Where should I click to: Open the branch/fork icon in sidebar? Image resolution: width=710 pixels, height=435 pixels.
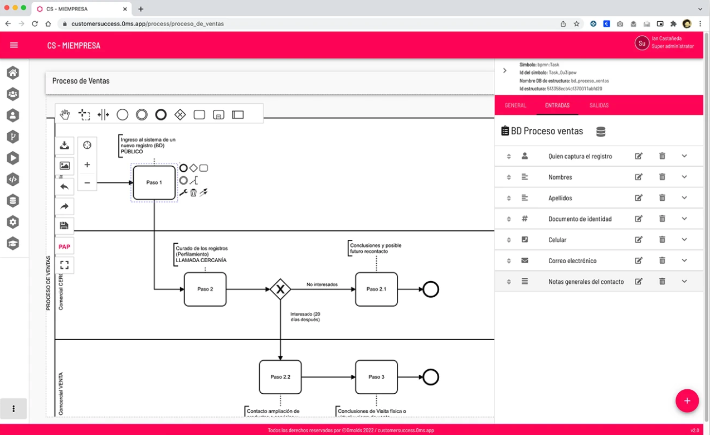pyautogui.click(x=13, y=137)
